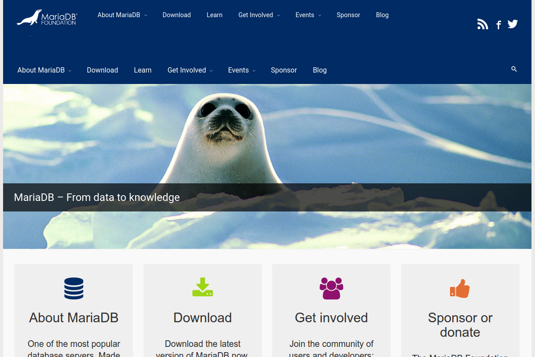Click the search magnifier icon
Screen dimensions: 535x357
click(x=514, y=69)
